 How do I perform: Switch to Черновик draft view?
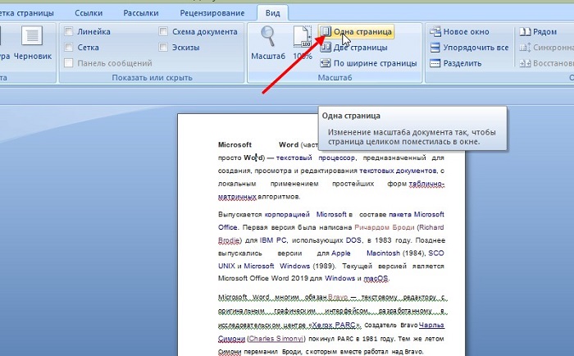coord(33,43)
